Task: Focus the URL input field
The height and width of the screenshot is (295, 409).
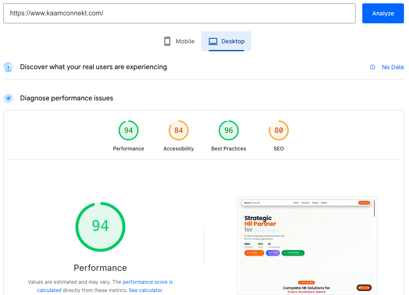Action: point(179,13)
